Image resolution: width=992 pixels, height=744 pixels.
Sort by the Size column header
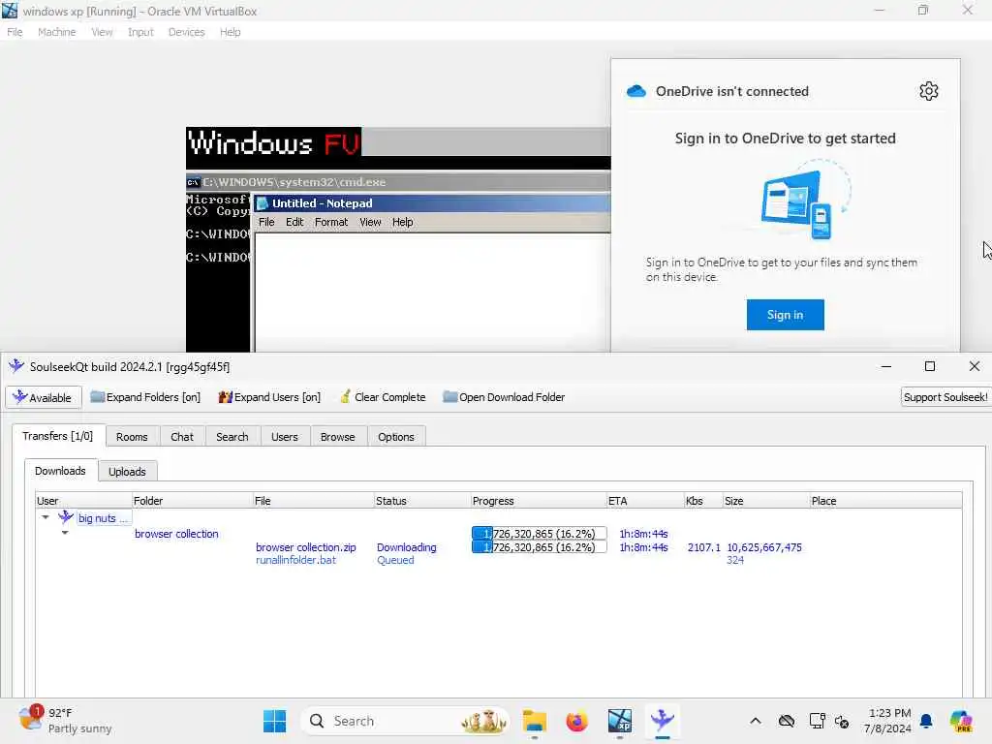766,501
